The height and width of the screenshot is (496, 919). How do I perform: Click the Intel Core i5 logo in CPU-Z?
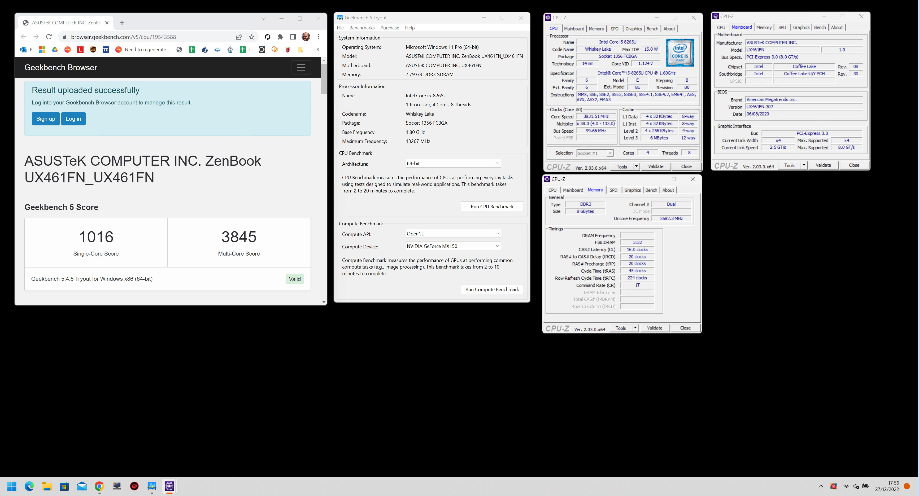click(680, 53)
